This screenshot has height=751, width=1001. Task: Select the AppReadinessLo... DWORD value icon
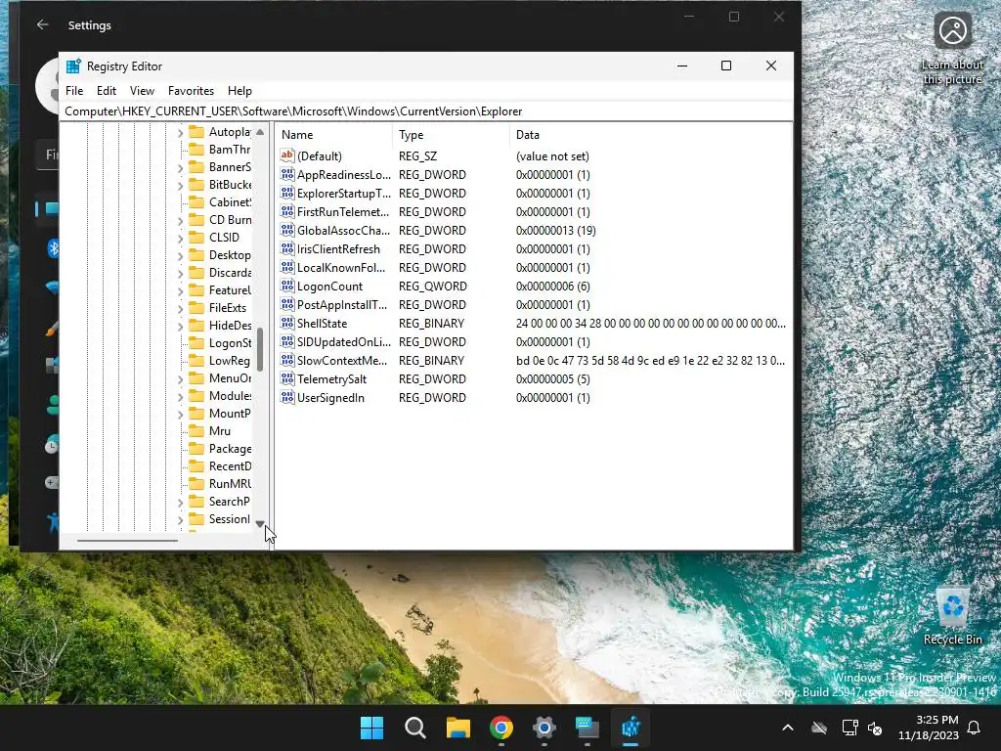tap(287, 174)
